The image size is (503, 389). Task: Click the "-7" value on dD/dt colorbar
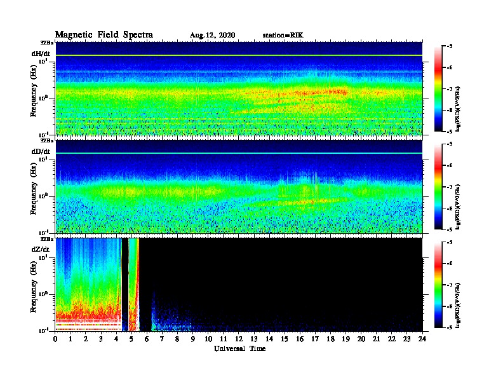450,186
